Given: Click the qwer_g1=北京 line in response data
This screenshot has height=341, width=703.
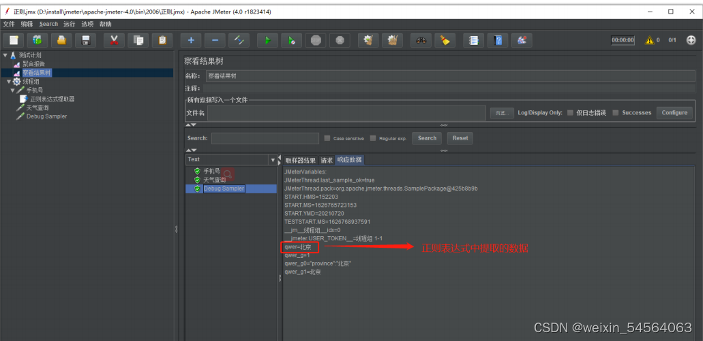Looking at the screenshot, I should click(x=303, y=272).
